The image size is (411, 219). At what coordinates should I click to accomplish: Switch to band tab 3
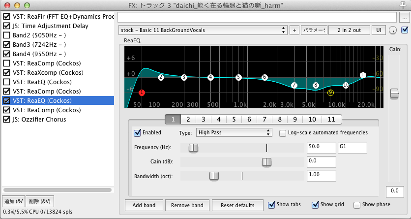click(204, 119)
